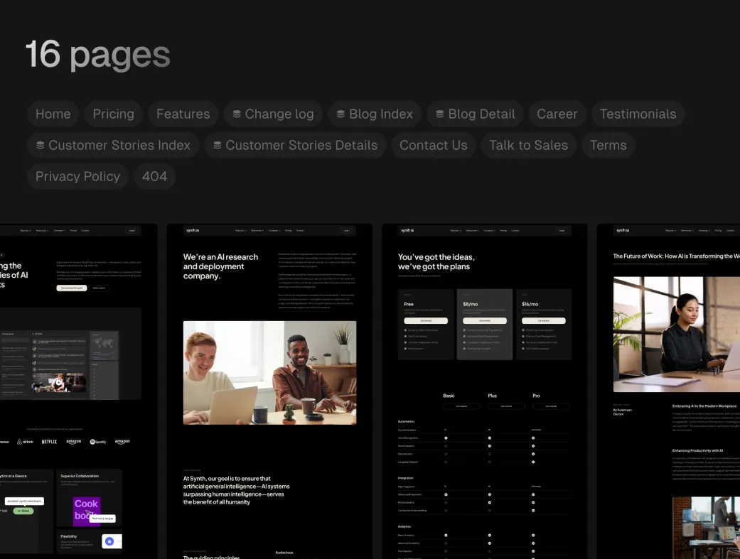Screen dimensions: 740x559
Task: Open the woman at laptop blog image
Action: point(676,334)
